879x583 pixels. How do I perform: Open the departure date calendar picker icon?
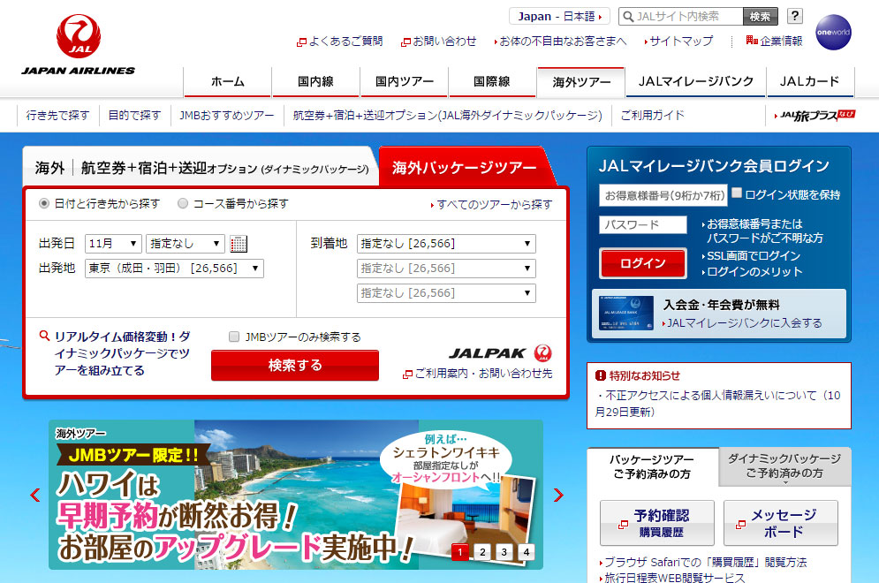[x=239, y=244]
